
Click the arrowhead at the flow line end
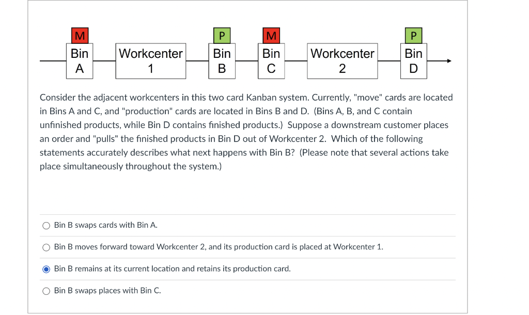448,60
